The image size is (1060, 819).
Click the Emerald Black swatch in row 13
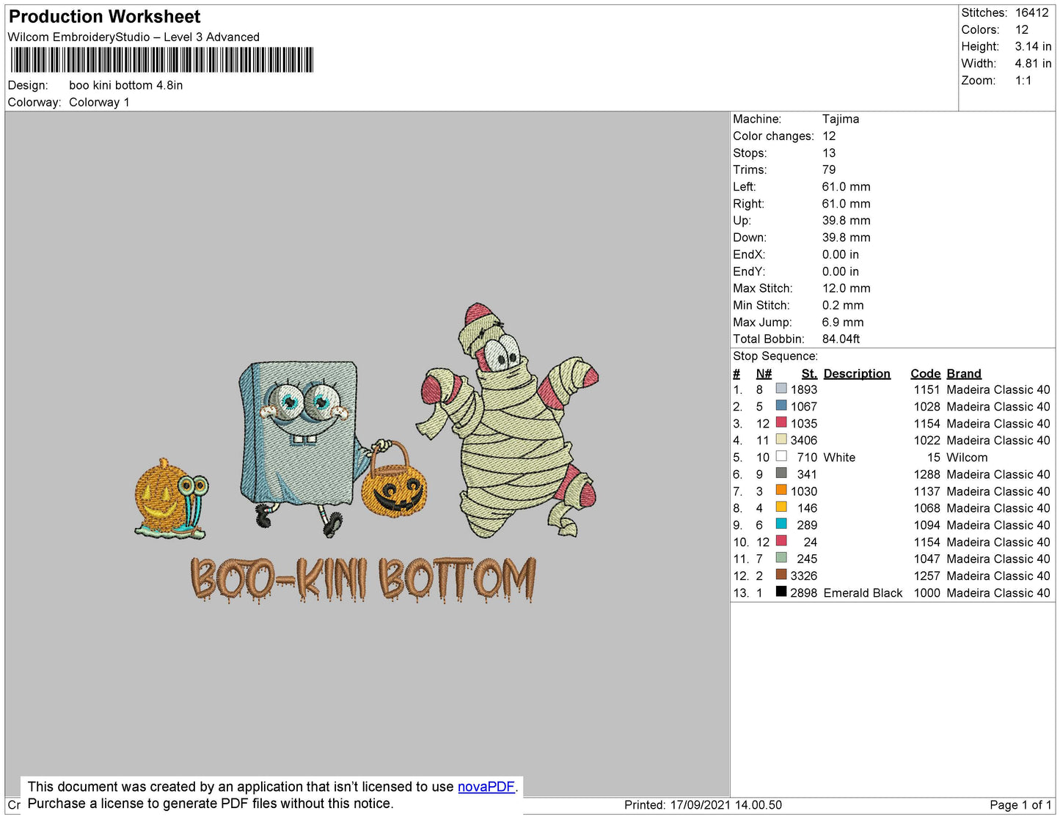tap(781, 592)
